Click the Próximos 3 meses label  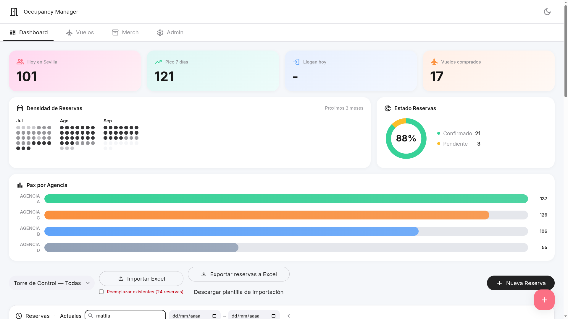click(x=344, y=108)
